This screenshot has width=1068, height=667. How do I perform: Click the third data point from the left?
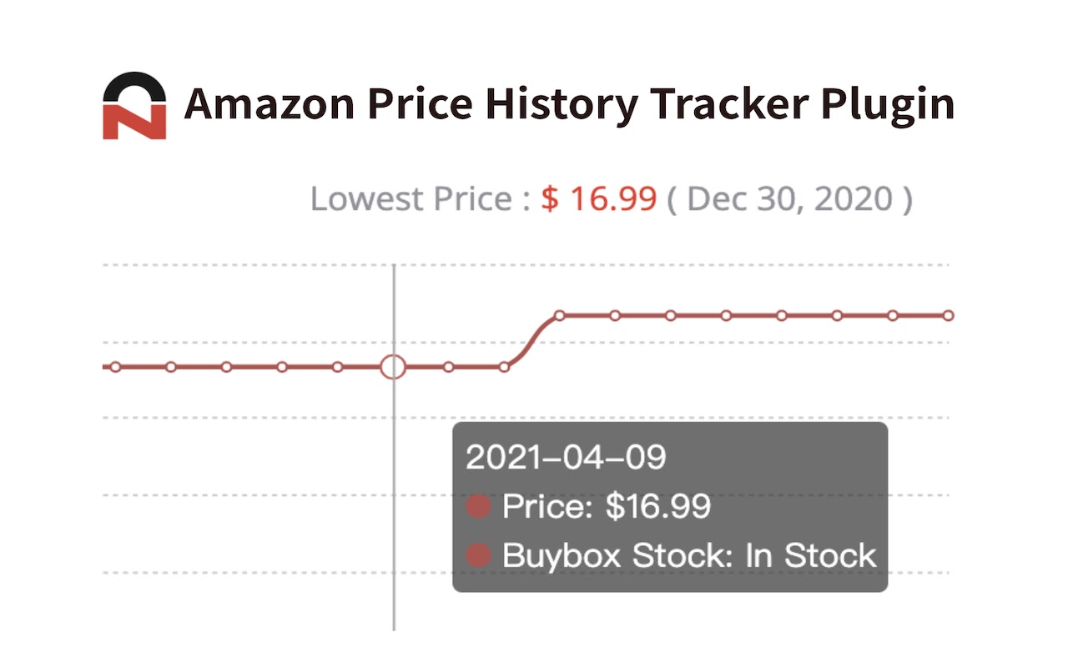click(227, 367)
